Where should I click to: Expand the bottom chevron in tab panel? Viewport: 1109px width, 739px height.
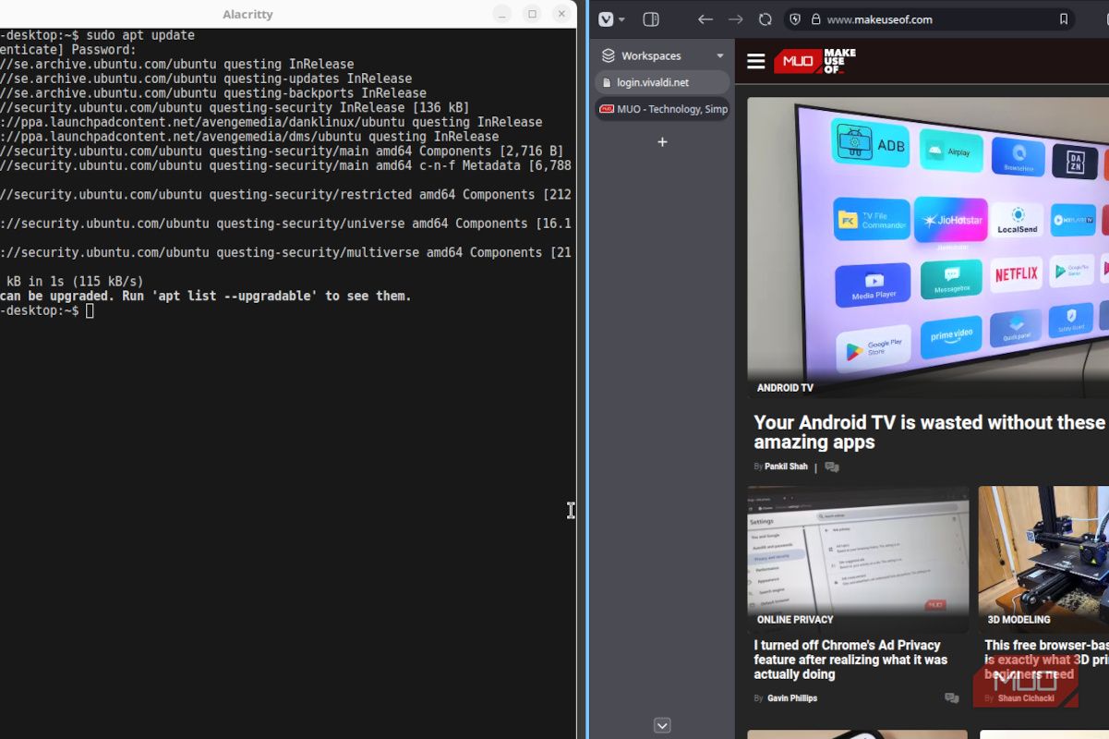662,725
